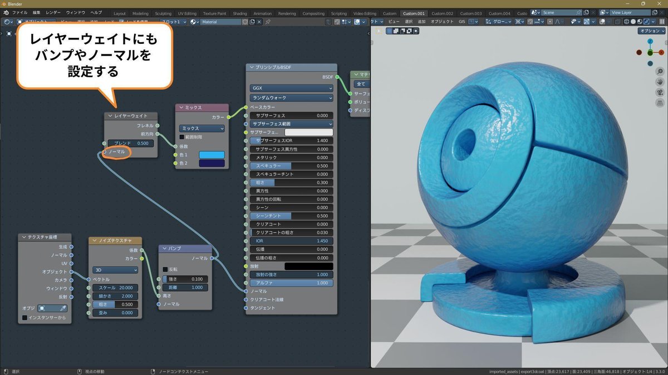Click the Roughness (粗さ) 0.300 slider on Principled BSDF
The width and height of the screenshot is (668, 375).
click(291, 182)
